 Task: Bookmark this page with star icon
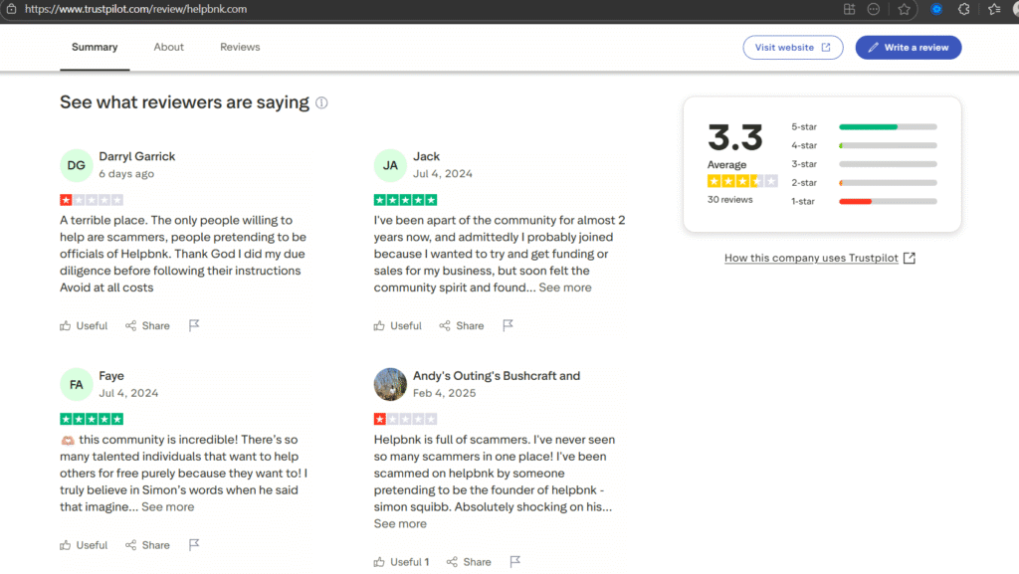(904, 9)
